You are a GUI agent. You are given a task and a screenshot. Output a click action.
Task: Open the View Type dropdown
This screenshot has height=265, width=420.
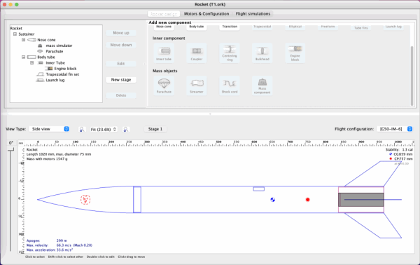click(x=49, y=129)
